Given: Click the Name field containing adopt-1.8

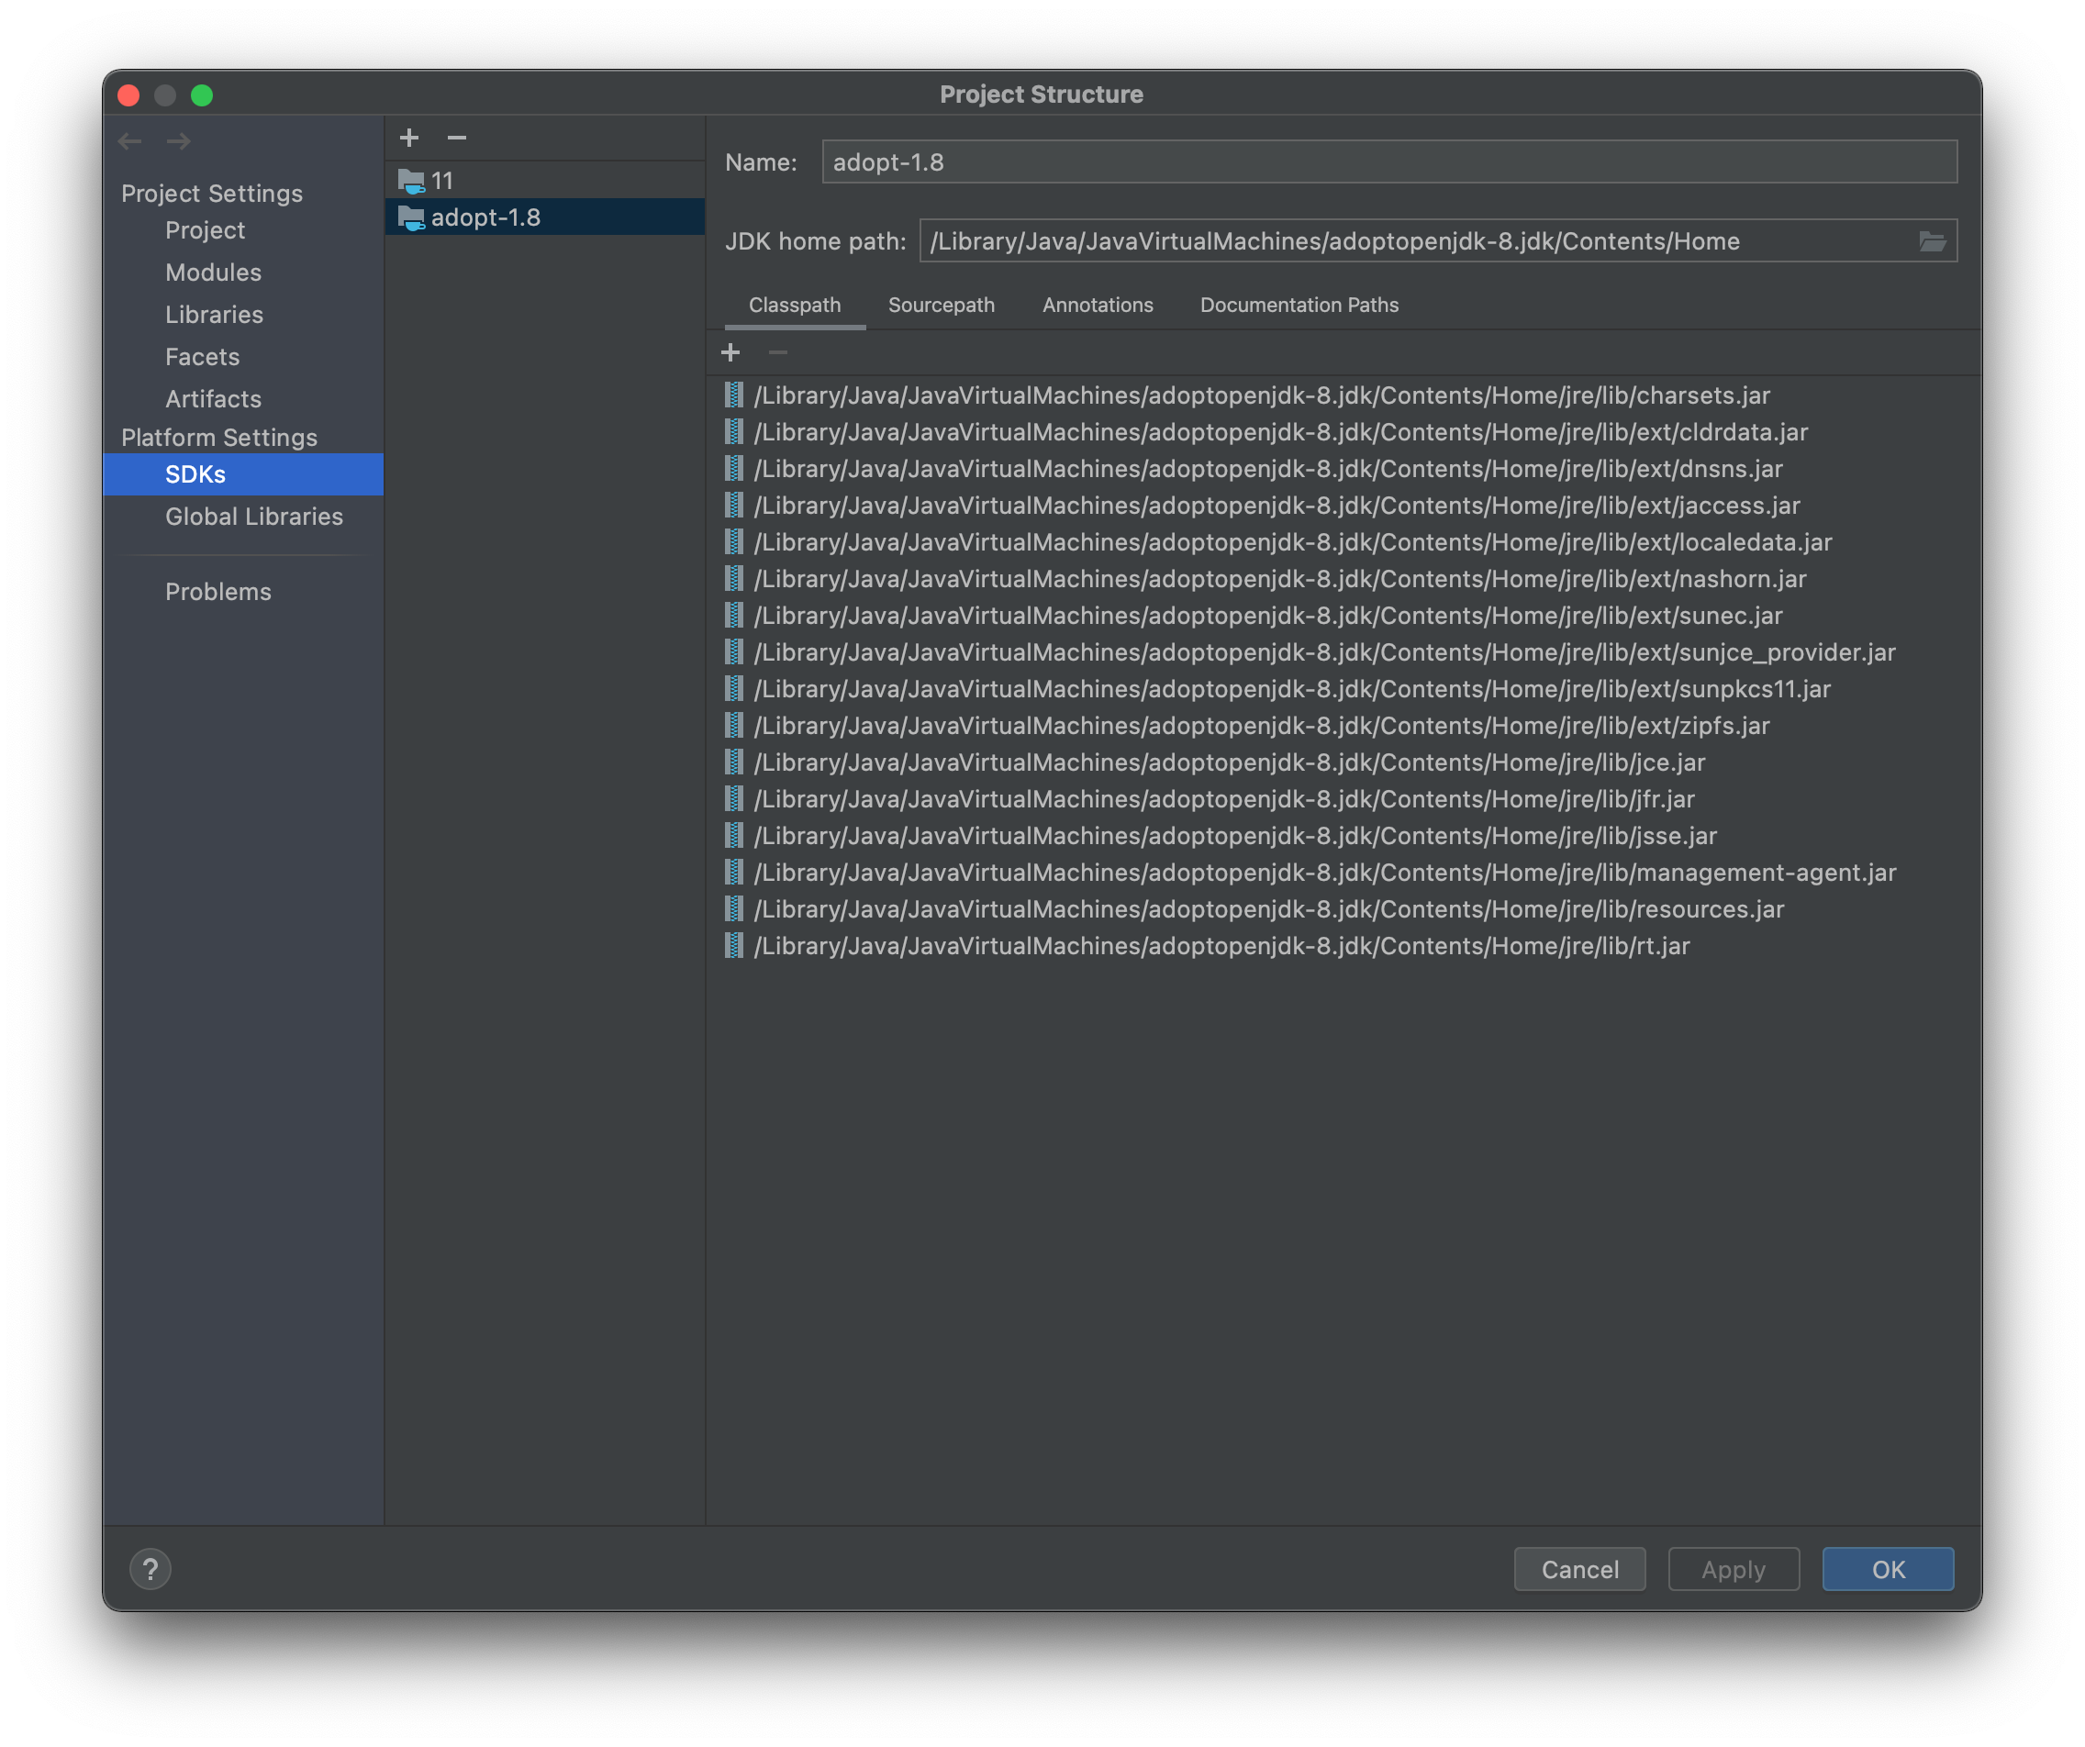Looking at the screenshot, I should [1388, 161].
